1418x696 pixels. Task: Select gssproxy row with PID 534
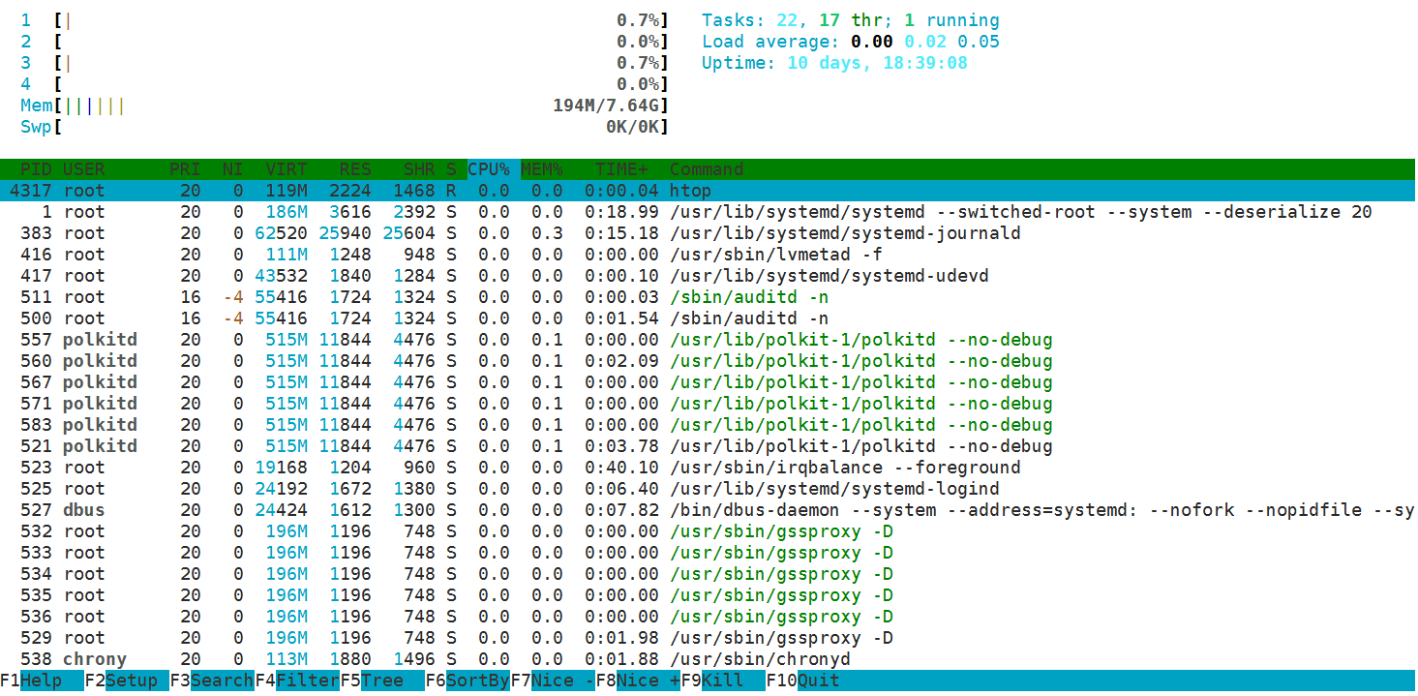(x=708, y=574)
